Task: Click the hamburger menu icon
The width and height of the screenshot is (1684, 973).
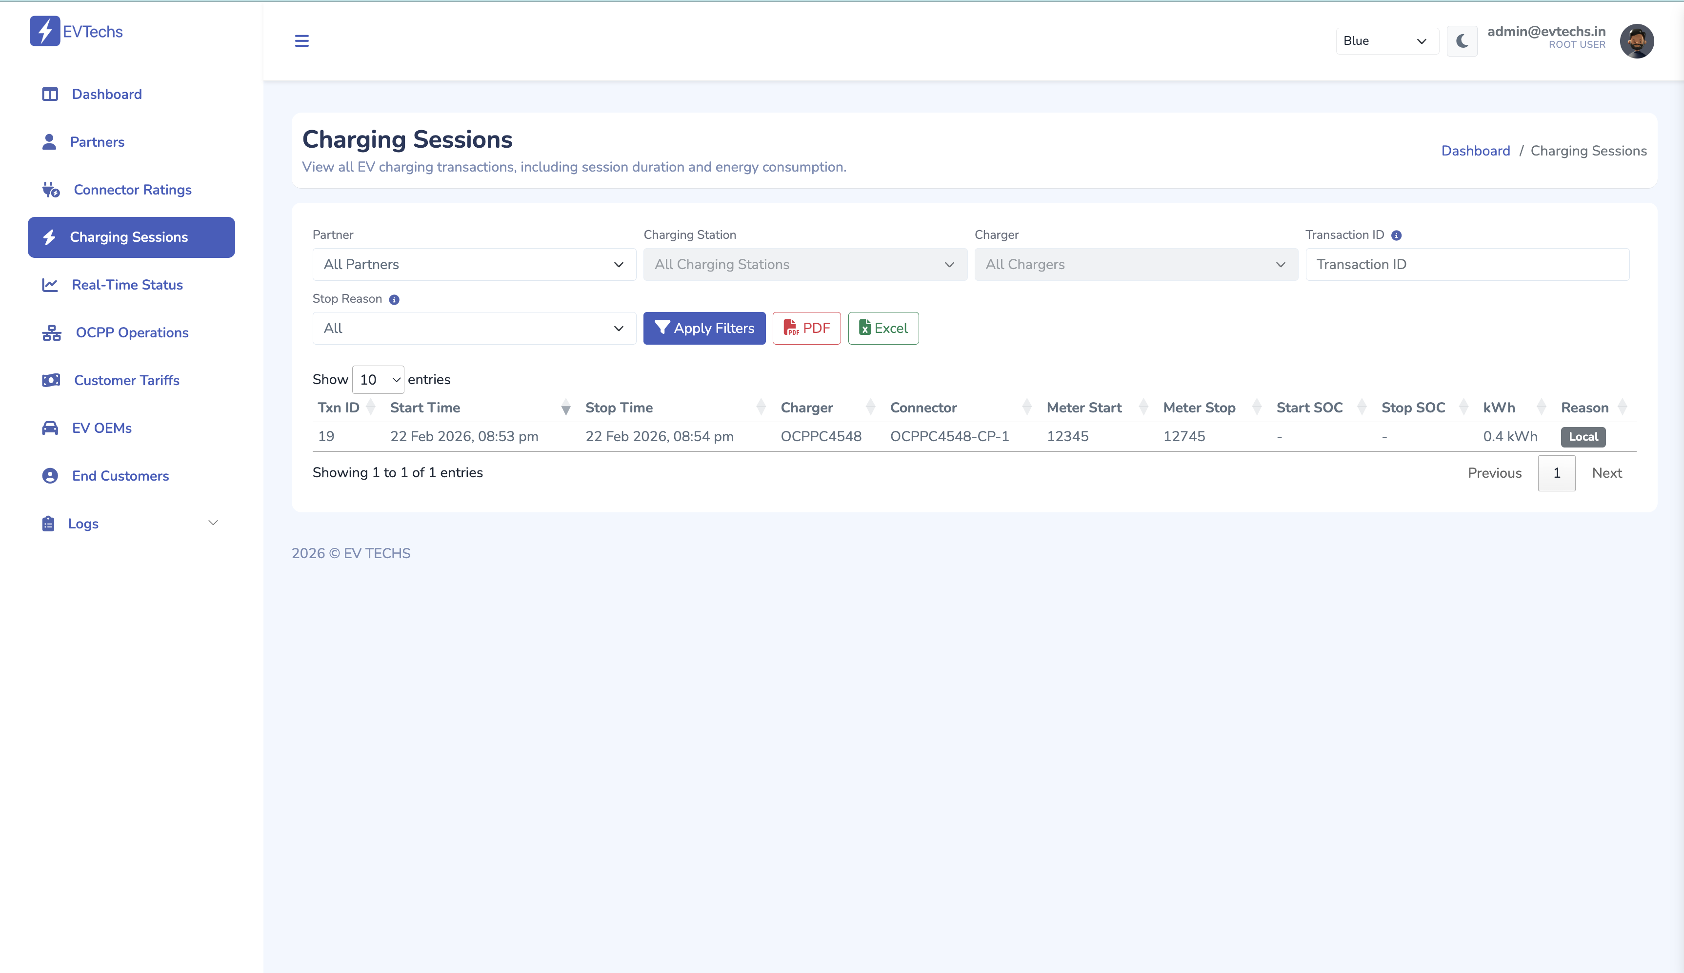Action: [301, 41]
